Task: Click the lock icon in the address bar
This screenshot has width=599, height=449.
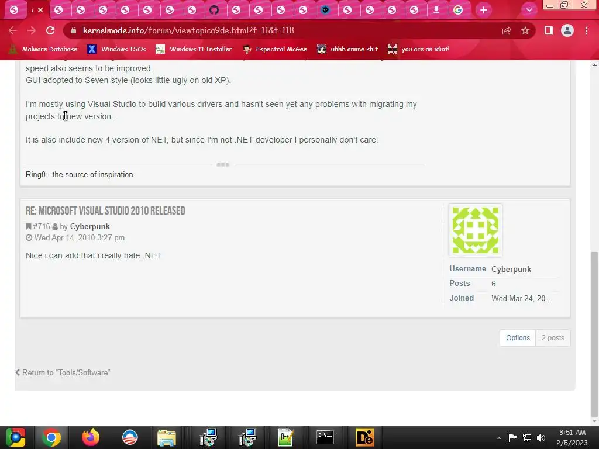Action: pyautogui.click(x=74, y=30)
